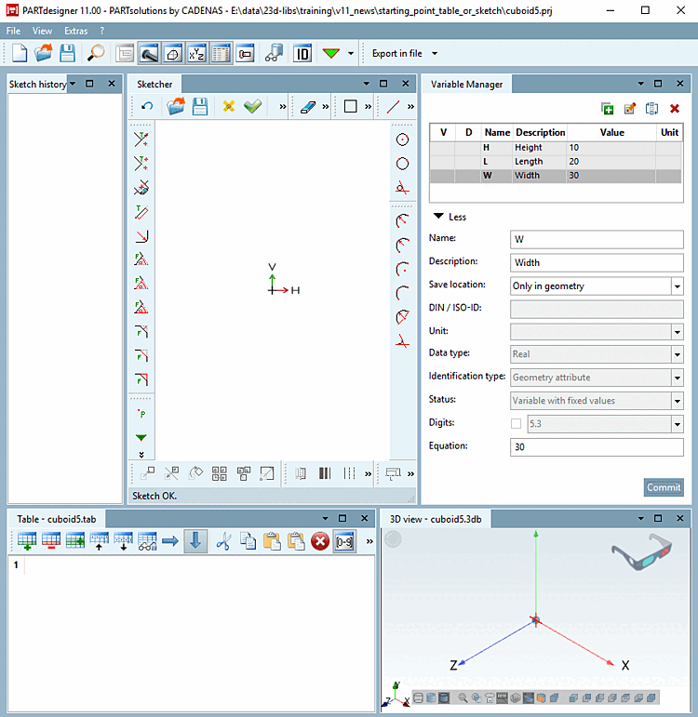The image size is (698, 717).
Task: Select the Sketcher tab
Action: (154, 85)
